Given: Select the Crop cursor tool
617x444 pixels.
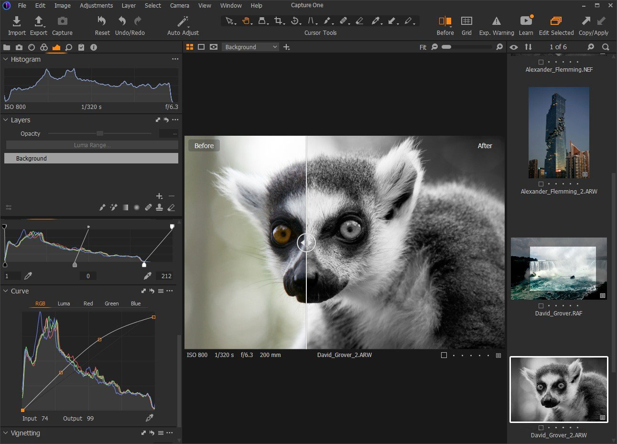Looking at the screenshot, I should pyautogui.click(x=278, y=21).
